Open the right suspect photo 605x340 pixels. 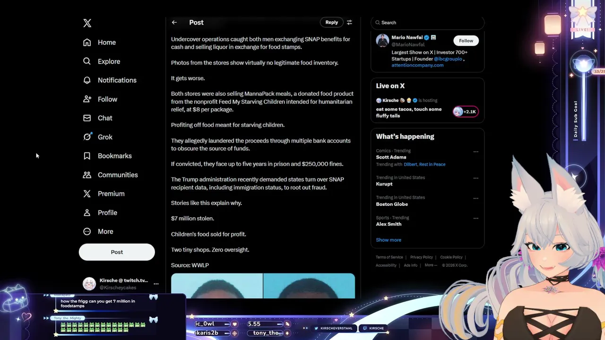coord(309,286)
